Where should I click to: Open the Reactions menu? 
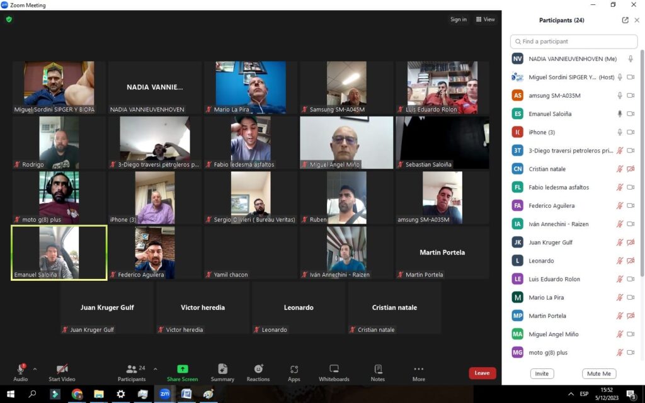point(258,373)
